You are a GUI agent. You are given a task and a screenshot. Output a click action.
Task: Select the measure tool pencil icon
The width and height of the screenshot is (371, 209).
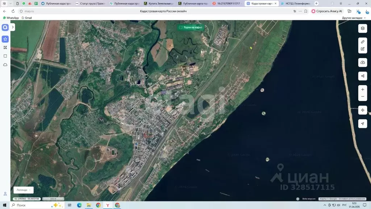pos(363,41)
